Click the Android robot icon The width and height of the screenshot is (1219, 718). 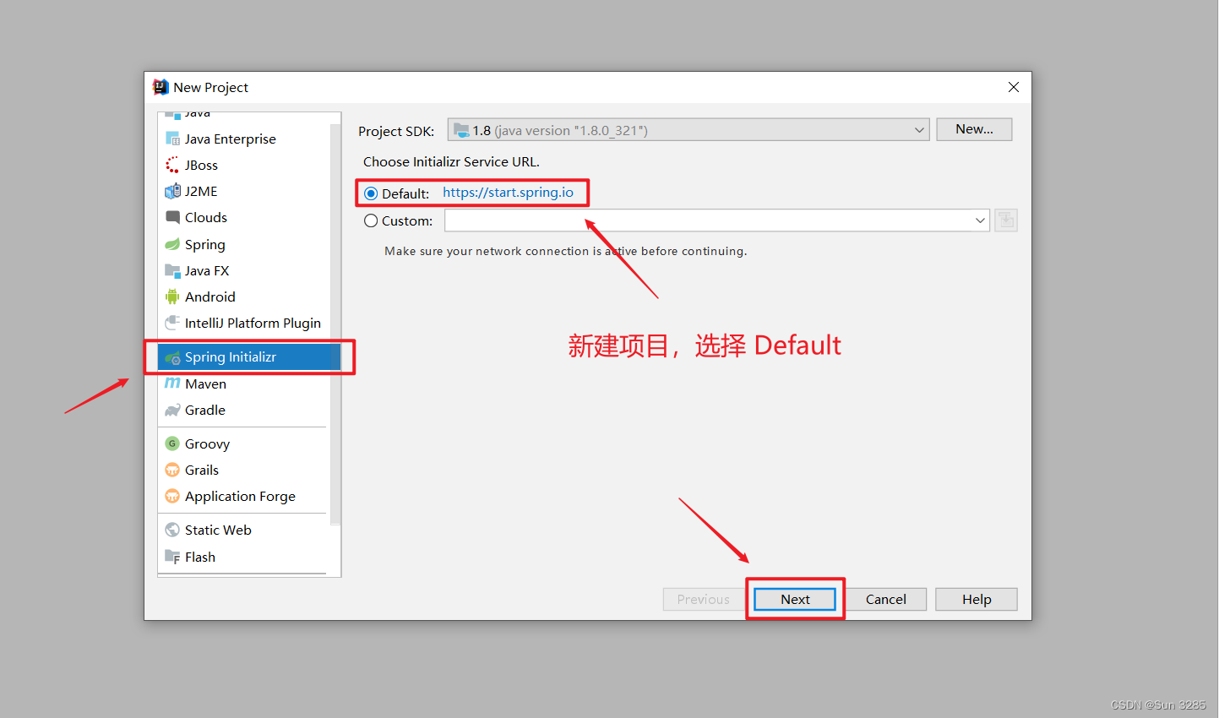coord(172,296)
